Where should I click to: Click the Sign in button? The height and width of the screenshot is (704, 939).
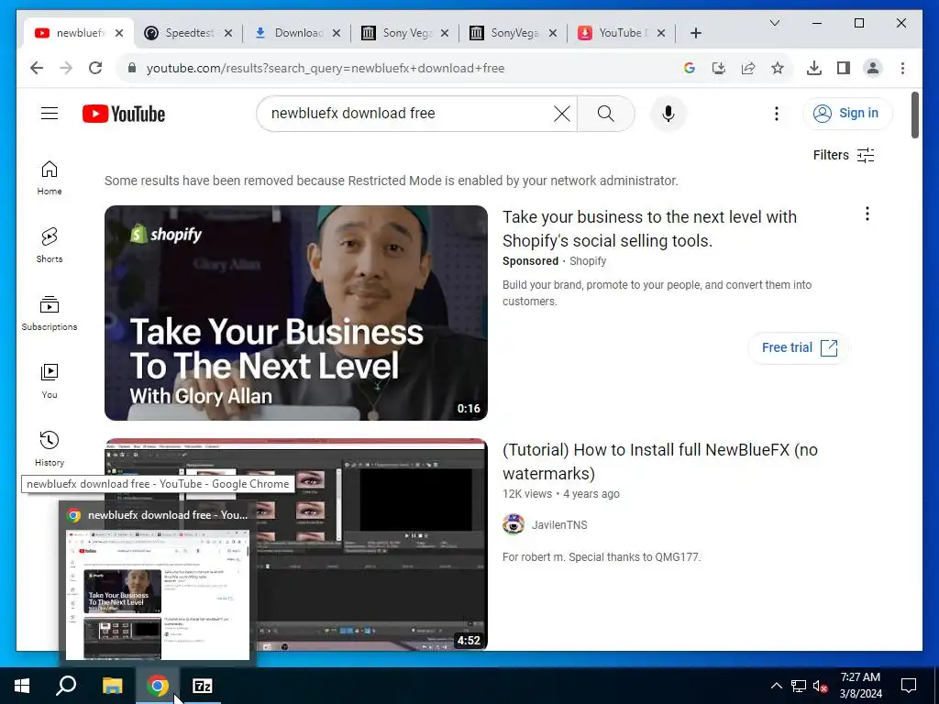tap(847, 113)
